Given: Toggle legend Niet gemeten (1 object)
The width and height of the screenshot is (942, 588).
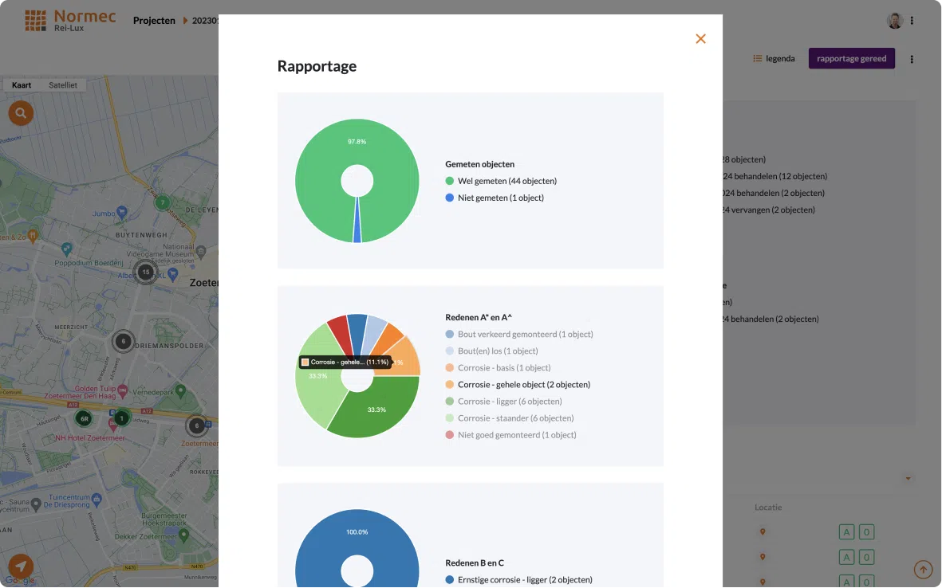Looking at the screenshot, I should pyautogui.click(x=495, y=198).
